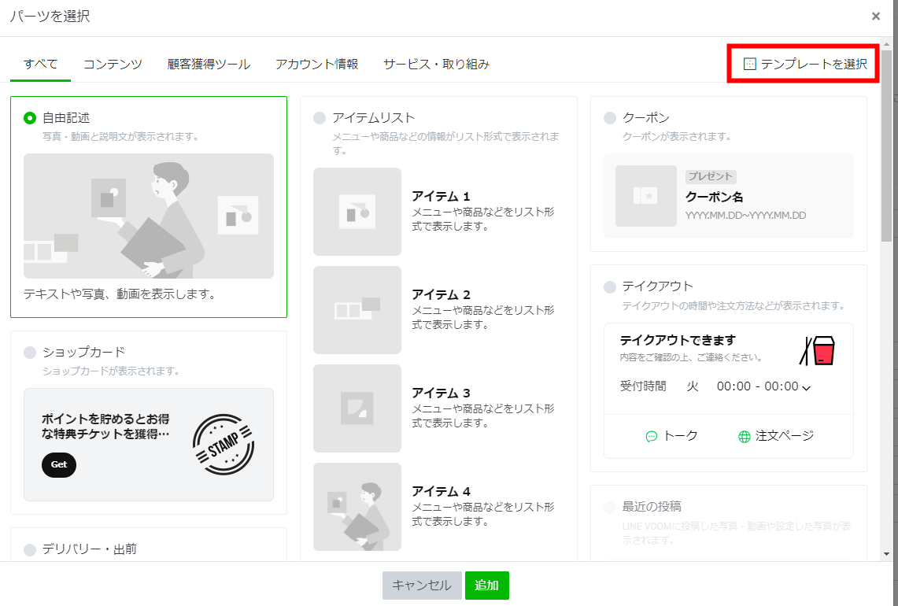The height and width of the screenshot is (606, 898).
Task: Select the 自由記述 radio button
Action: tap(30, 118)
